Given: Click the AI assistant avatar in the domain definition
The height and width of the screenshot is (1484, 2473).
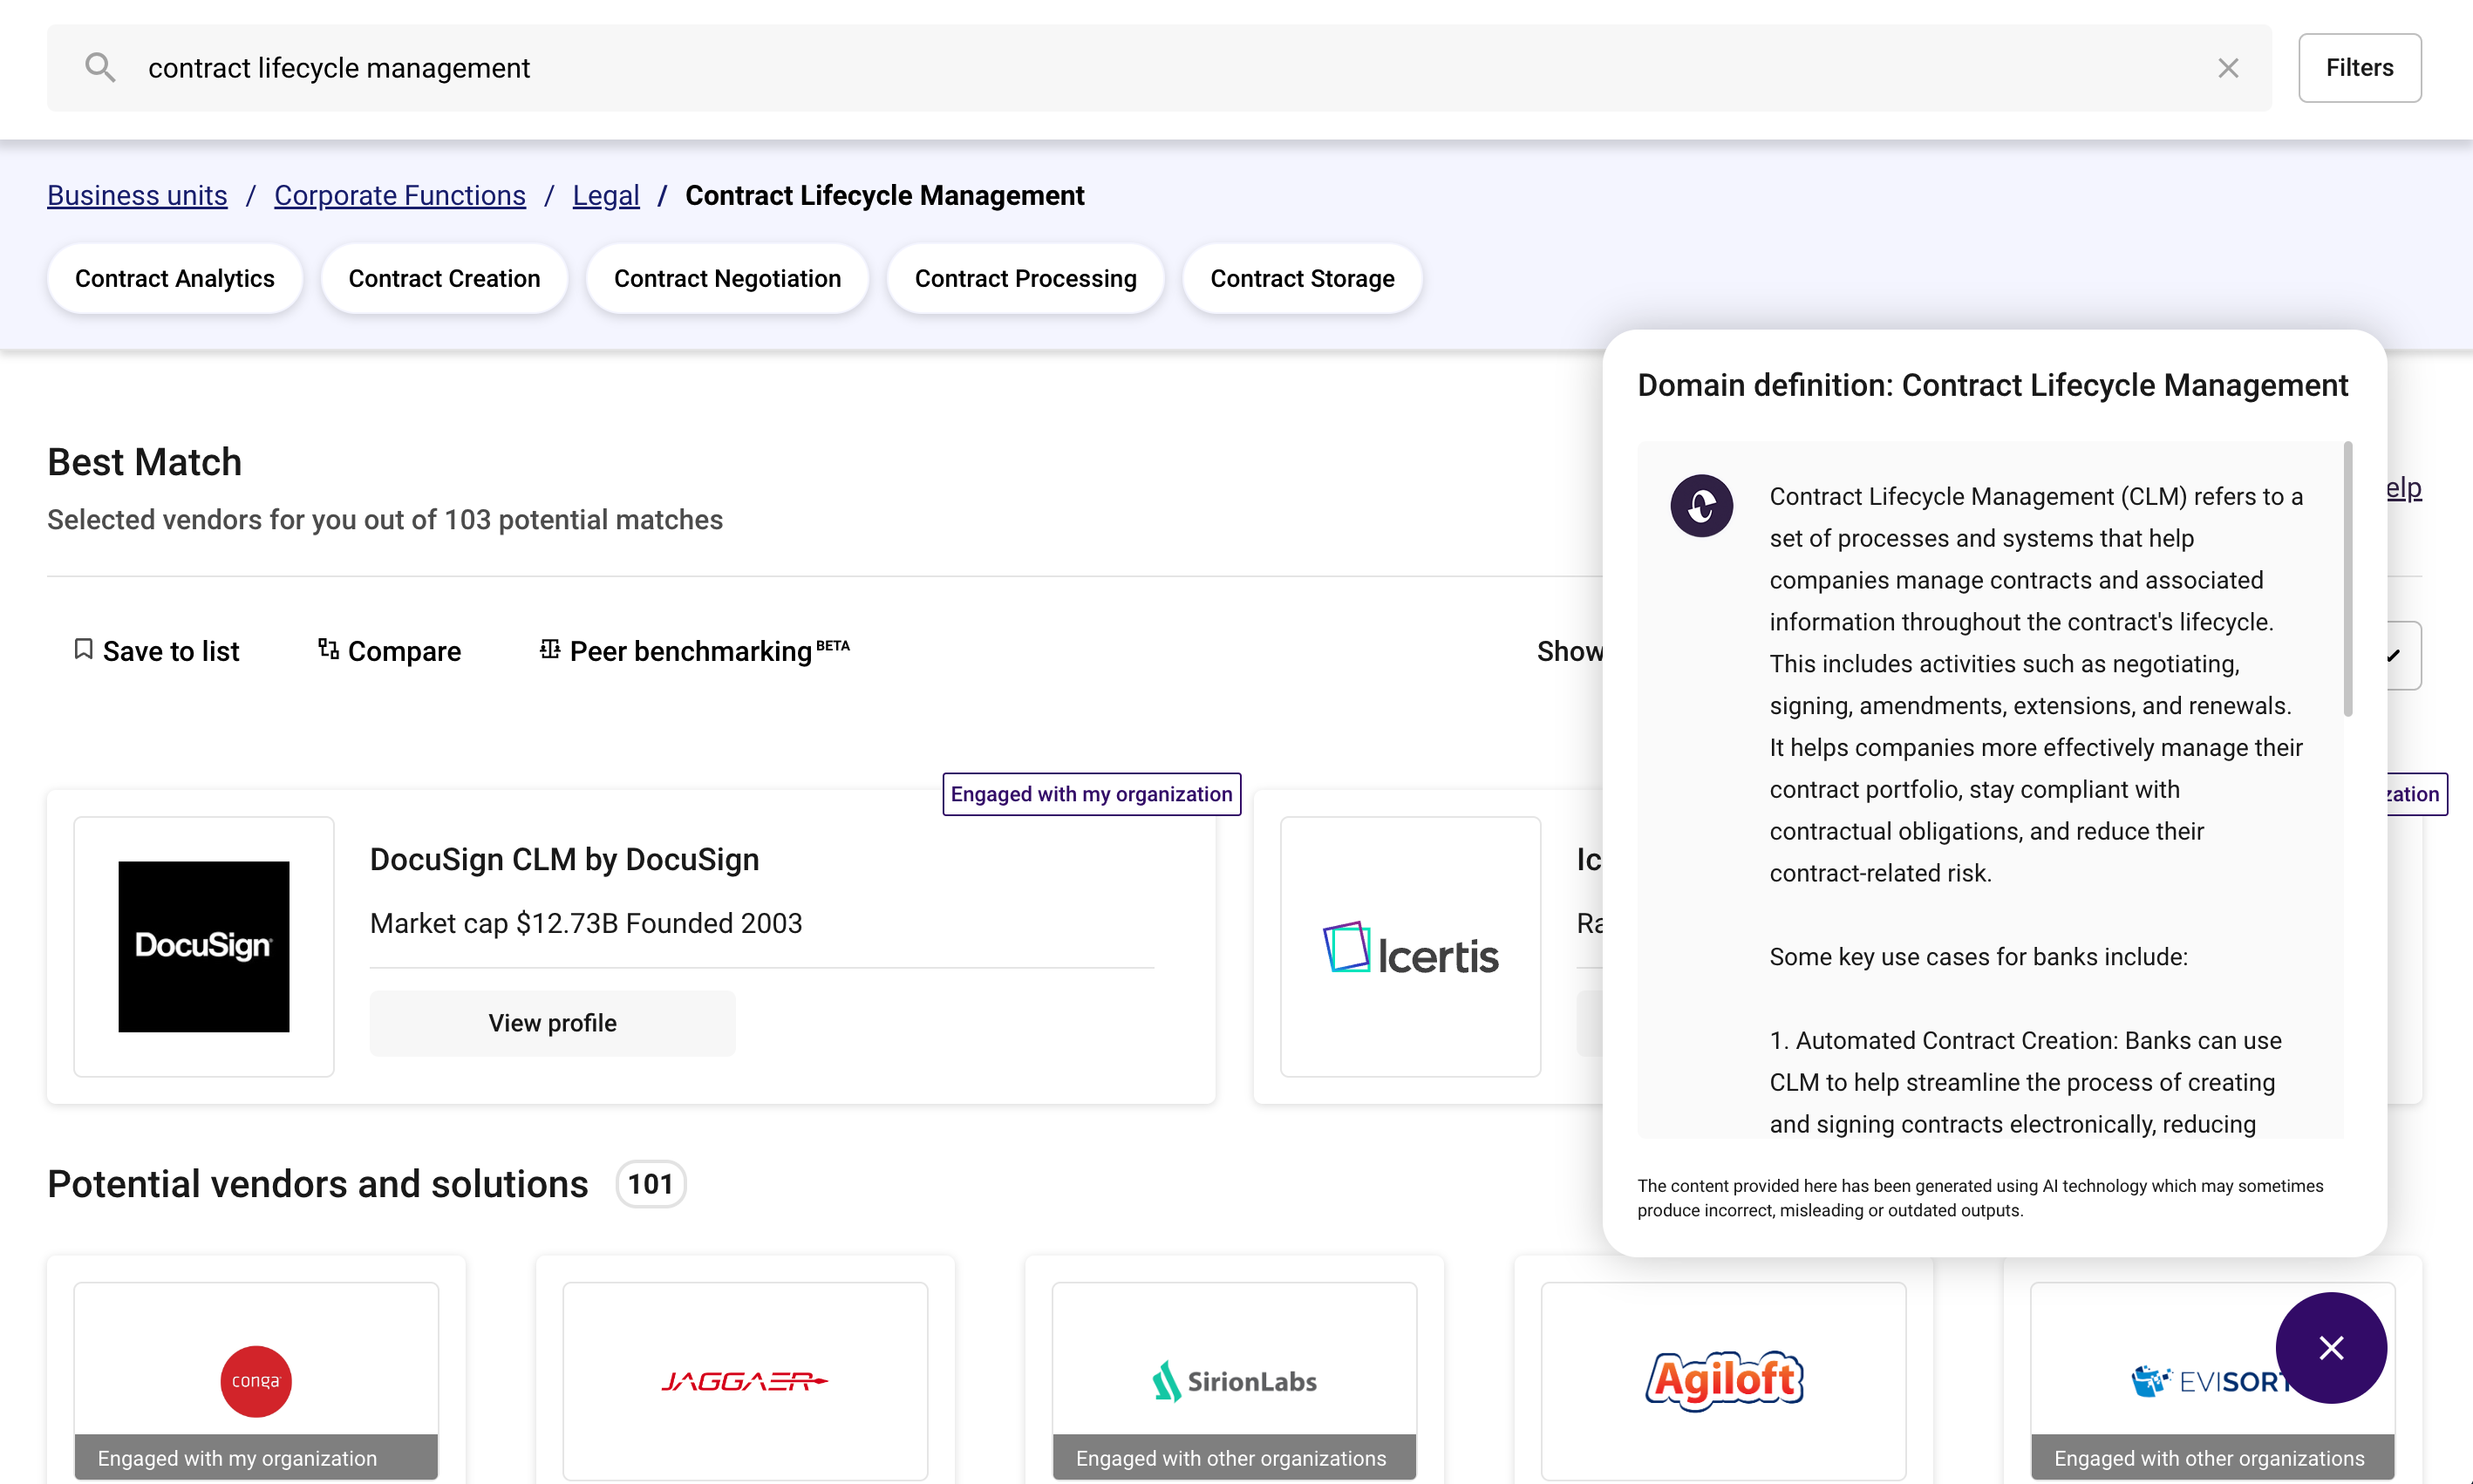Looking at the screenshot, I should click(1701, 506).
